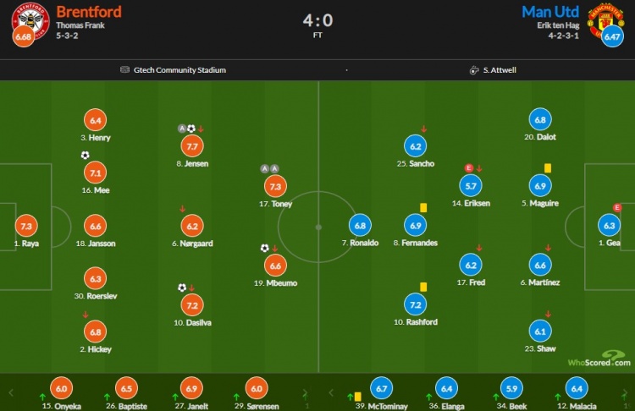Open the Man Utd team name link
635x411 pixels.
click(550, 12)
